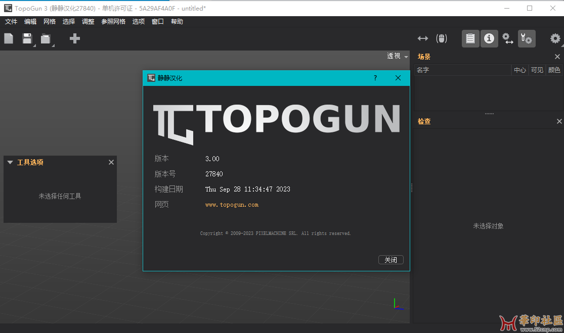
Task: Open the 文件 menu
Action: tap(11, 22)
